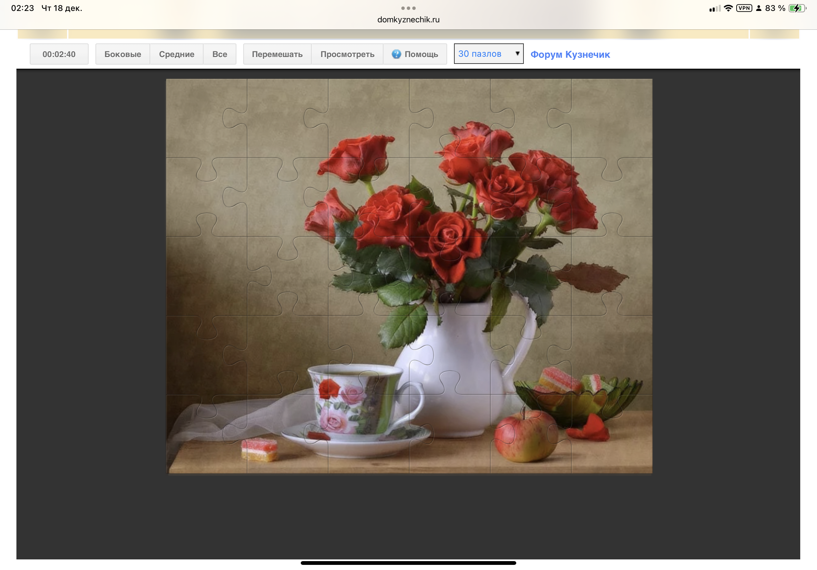Tap the domkyznechik.ru address field
The height and width of the screenshot is (570, 817).
point(408,20)
